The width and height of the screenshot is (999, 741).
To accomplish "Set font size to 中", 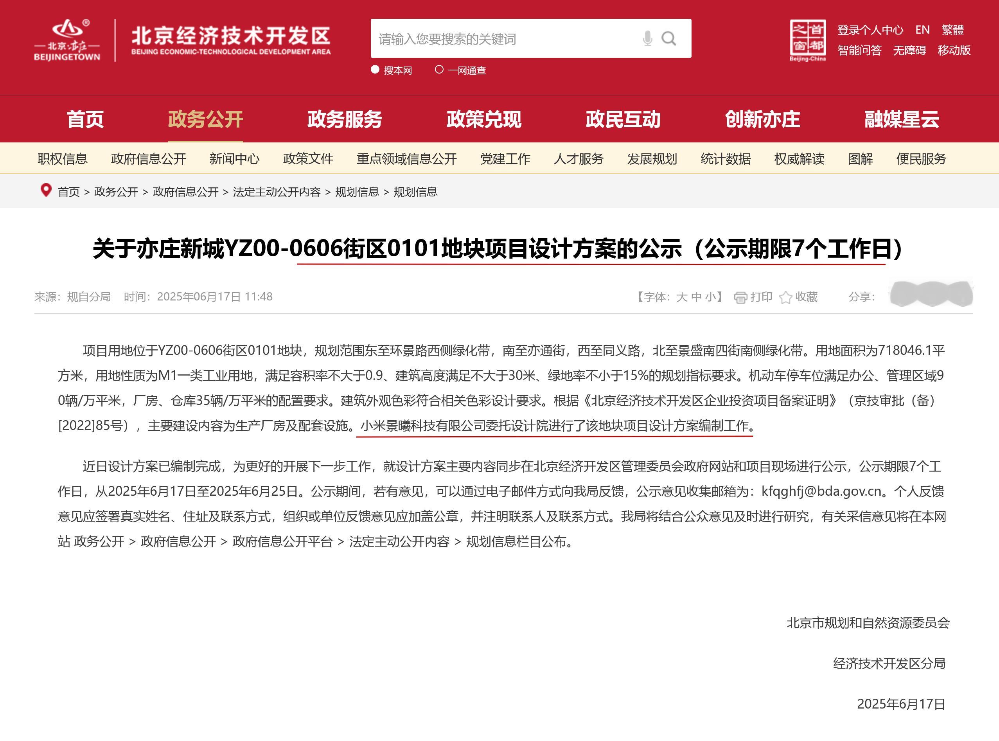I will tap(696, 297).
